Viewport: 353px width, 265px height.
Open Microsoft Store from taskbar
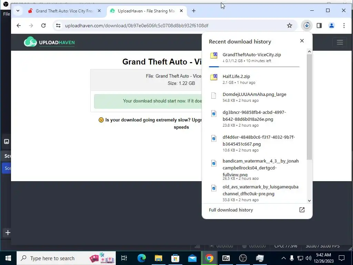coord(175,258)
